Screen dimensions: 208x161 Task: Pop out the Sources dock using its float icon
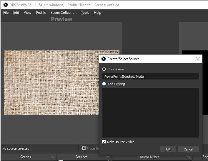[108, 157]
